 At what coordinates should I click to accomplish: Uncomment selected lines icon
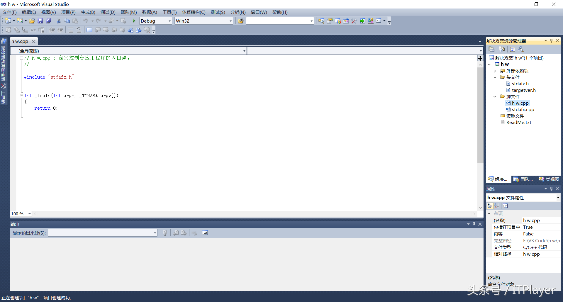click(x=79, y=30)
